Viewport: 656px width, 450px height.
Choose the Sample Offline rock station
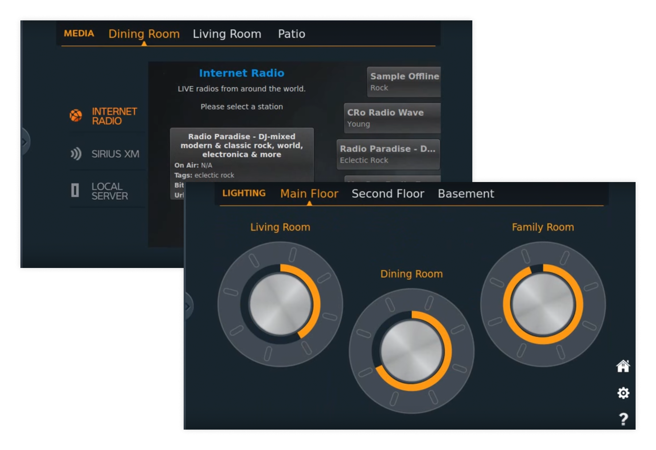(x=404, y=82)
